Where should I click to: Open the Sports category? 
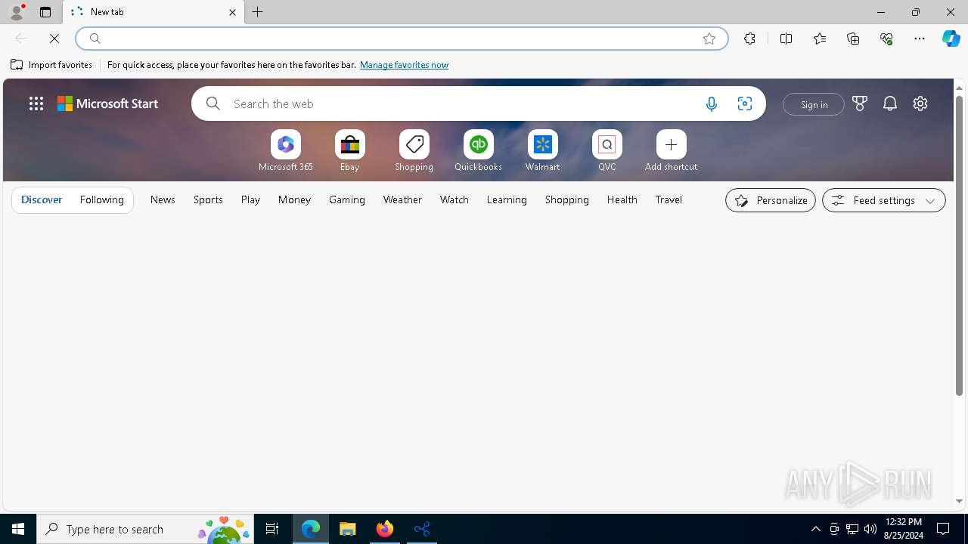[x=208, y=199]
